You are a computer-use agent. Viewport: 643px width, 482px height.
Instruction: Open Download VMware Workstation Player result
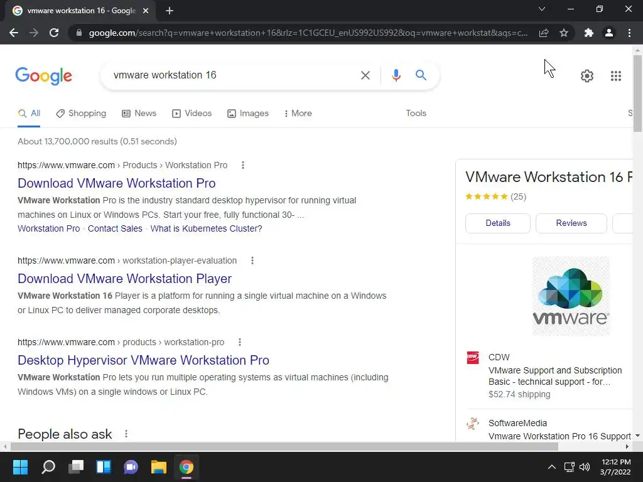(x=125, y=279)
